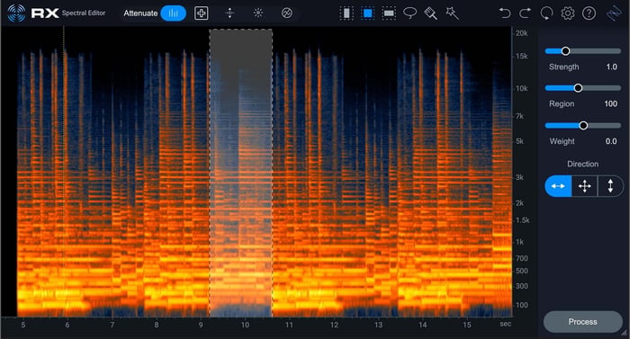Choose the Frequency selection tool
This screenshot has width=630, height=339.
pyautogui.click(x=389, y=13)
